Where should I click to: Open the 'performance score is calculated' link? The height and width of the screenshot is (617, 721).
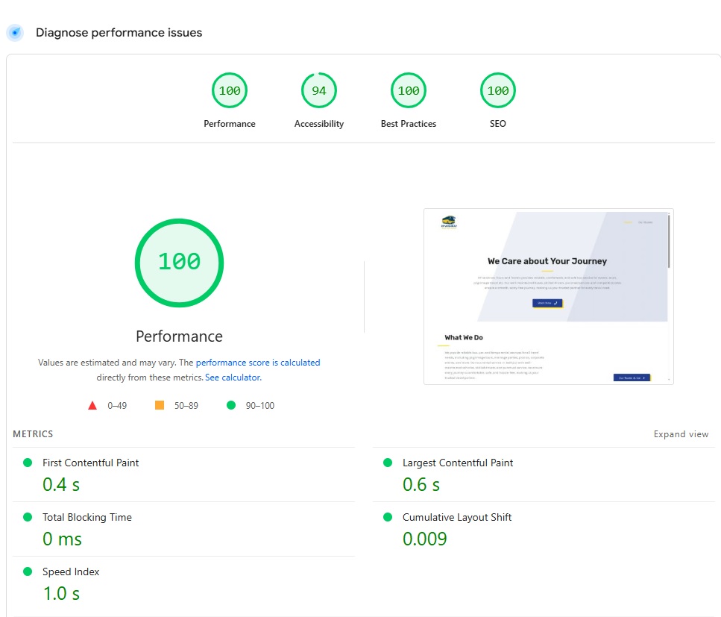point(258,363)
